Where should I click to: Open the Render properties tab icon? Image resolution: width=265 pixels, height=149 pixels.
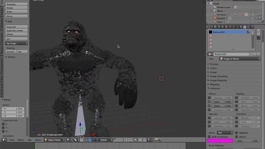coord(212,27)
